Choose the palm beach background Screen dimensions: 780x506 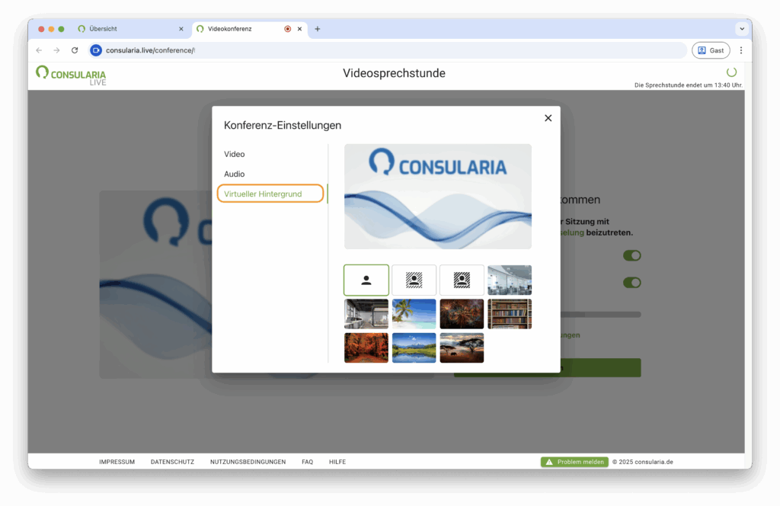click(x=414, y=314)
